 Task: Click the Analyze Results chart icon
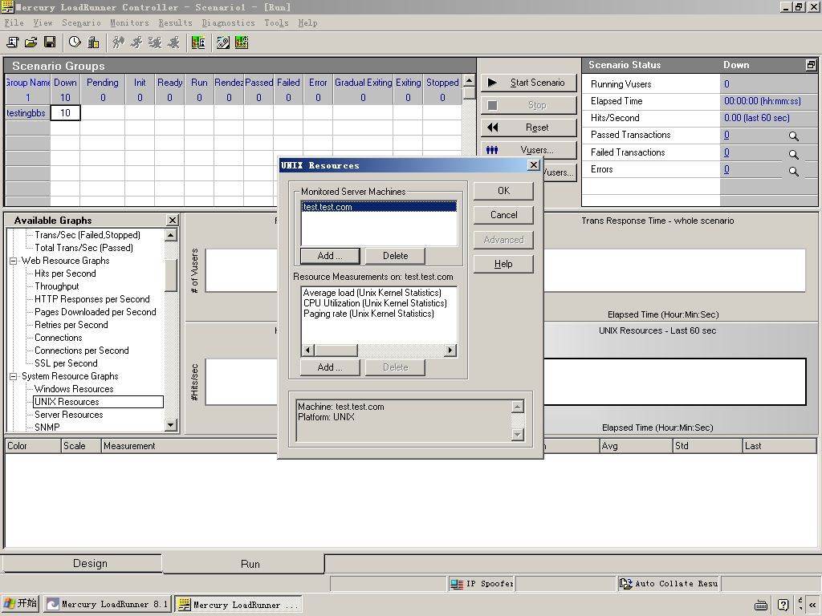click(x=242, y=43)
